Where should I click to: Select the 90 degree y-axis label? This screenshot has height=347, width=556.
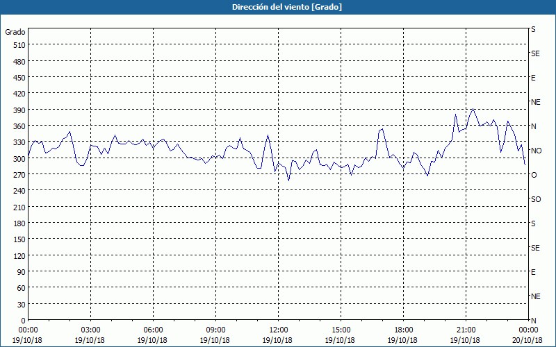pos(20,271)
